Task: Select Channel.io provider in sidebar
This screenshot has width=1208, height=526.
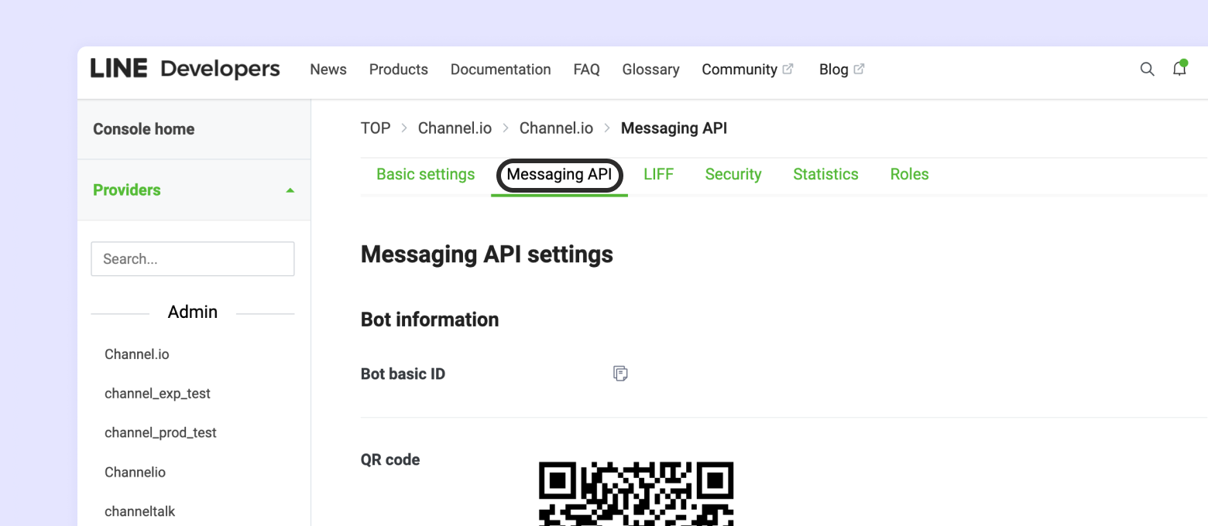Action: [137, 354]
